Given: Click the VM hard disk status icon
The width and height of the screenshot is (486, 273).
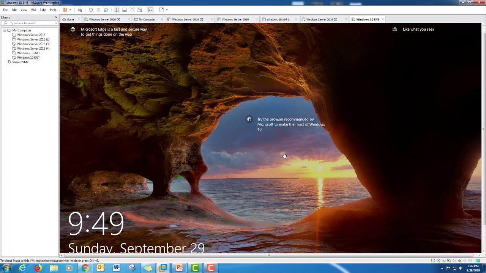Looking at the screenshot, I should tap(433, 260).
